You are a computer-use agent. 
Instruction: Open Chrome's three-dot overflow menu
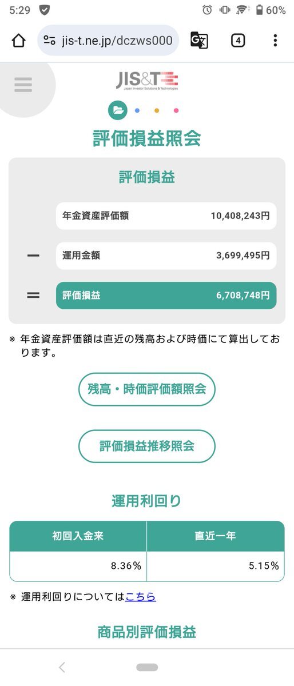(x=275, y=41)
